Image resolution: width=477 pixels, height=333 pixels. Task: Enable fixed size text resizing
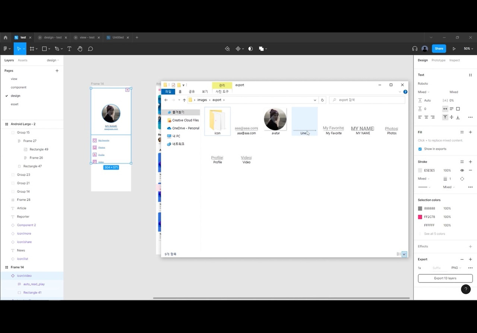tap(458, 109)
